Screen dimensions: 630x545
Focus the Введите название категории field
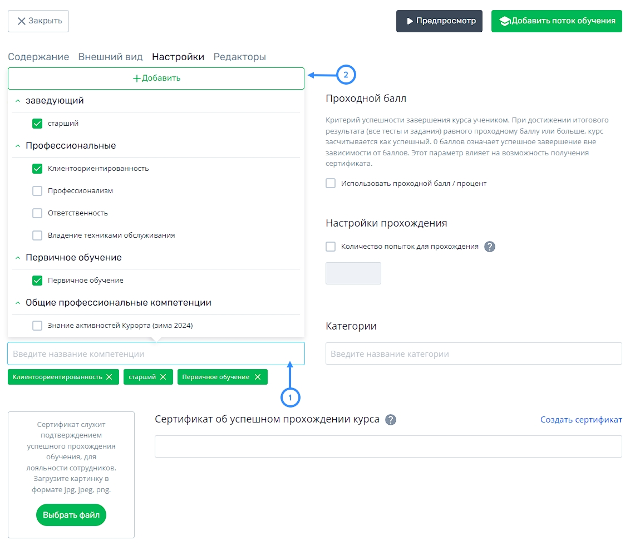474,353
